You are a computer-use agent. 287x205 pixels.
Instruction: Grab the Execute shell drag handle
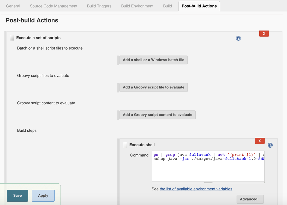pos(125,145)
